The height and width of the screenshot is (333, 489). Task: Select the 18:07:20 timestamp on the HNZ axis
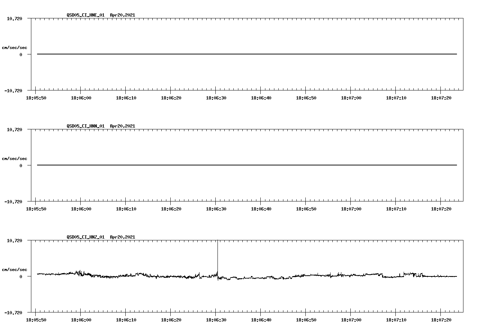tap(441, 319)
